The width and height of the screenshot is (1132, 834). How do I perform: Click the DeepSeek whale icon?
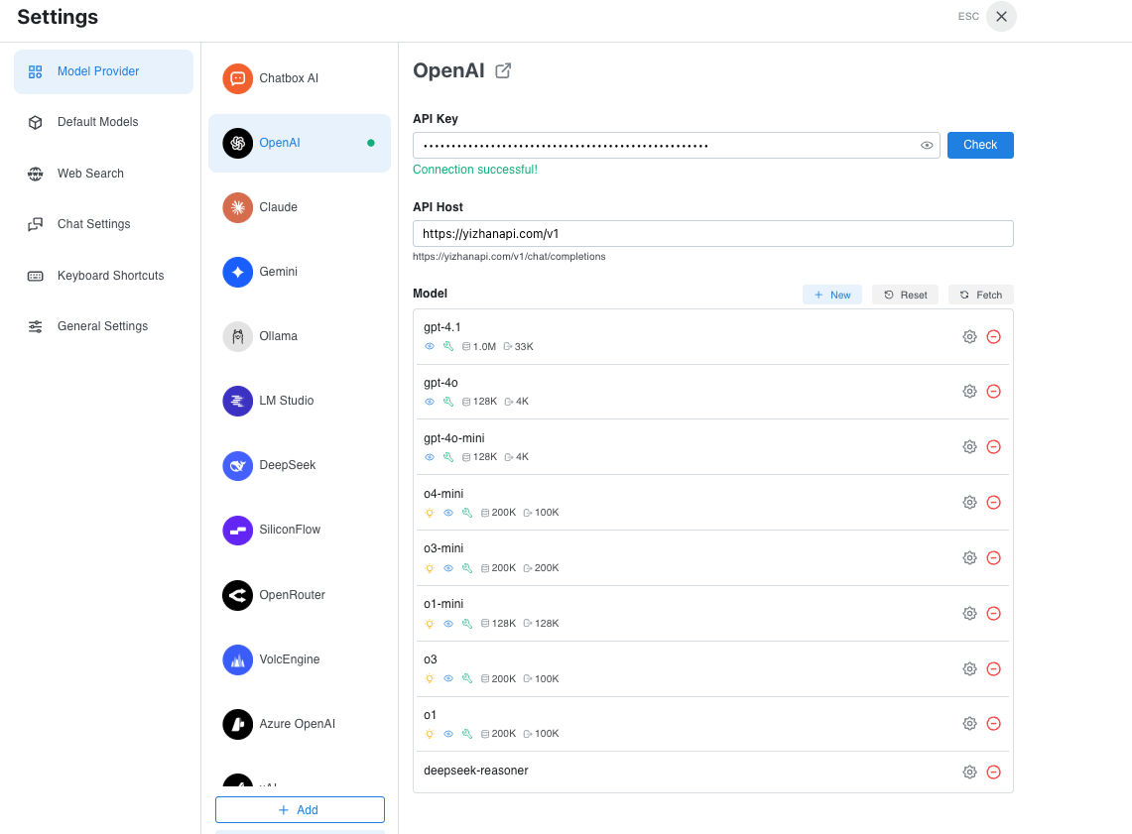237,465
